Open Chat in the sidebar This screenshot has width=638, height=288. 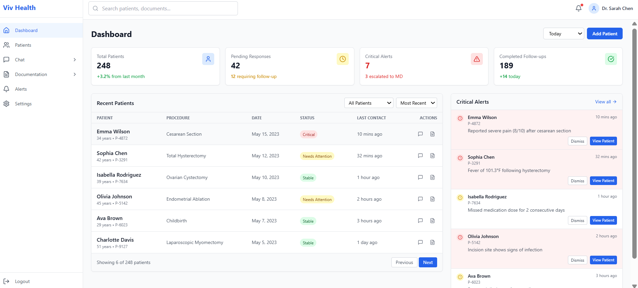[x=41, y=60]
